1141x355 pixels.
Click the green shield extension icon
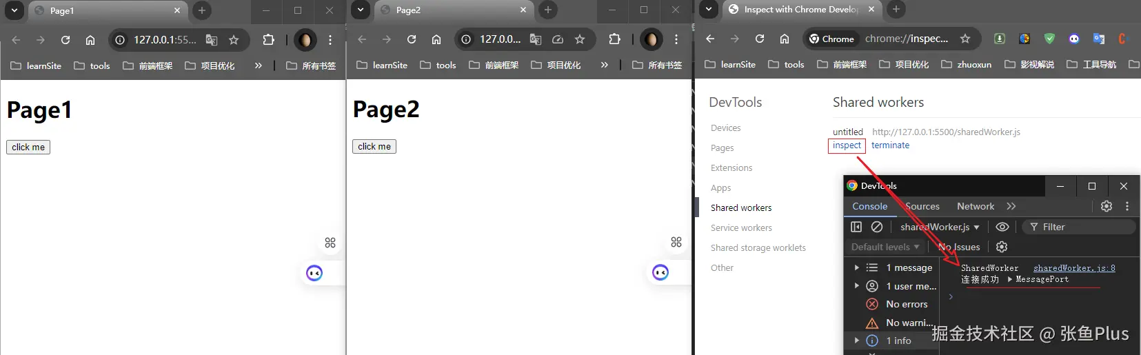[1049, 39]
